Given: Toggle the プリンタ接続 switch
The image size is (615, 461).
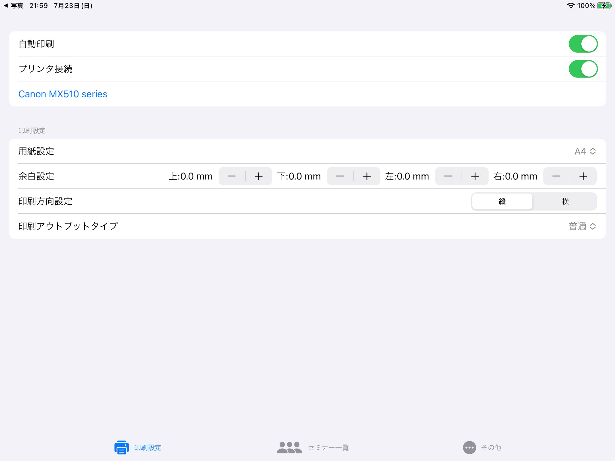Looking at the screenshot, I should (583, 69).
